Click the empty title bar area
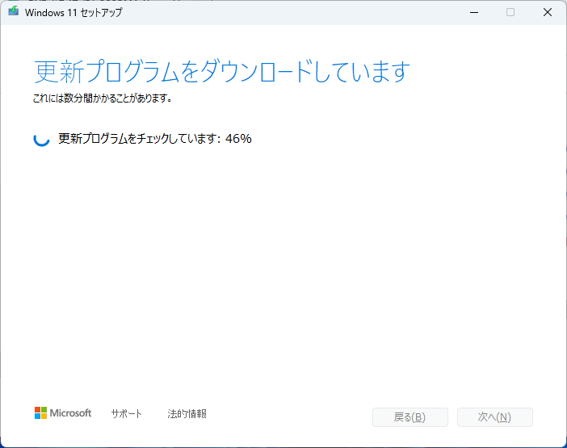Viewport: 567px width, 448px height. (283, 12)
